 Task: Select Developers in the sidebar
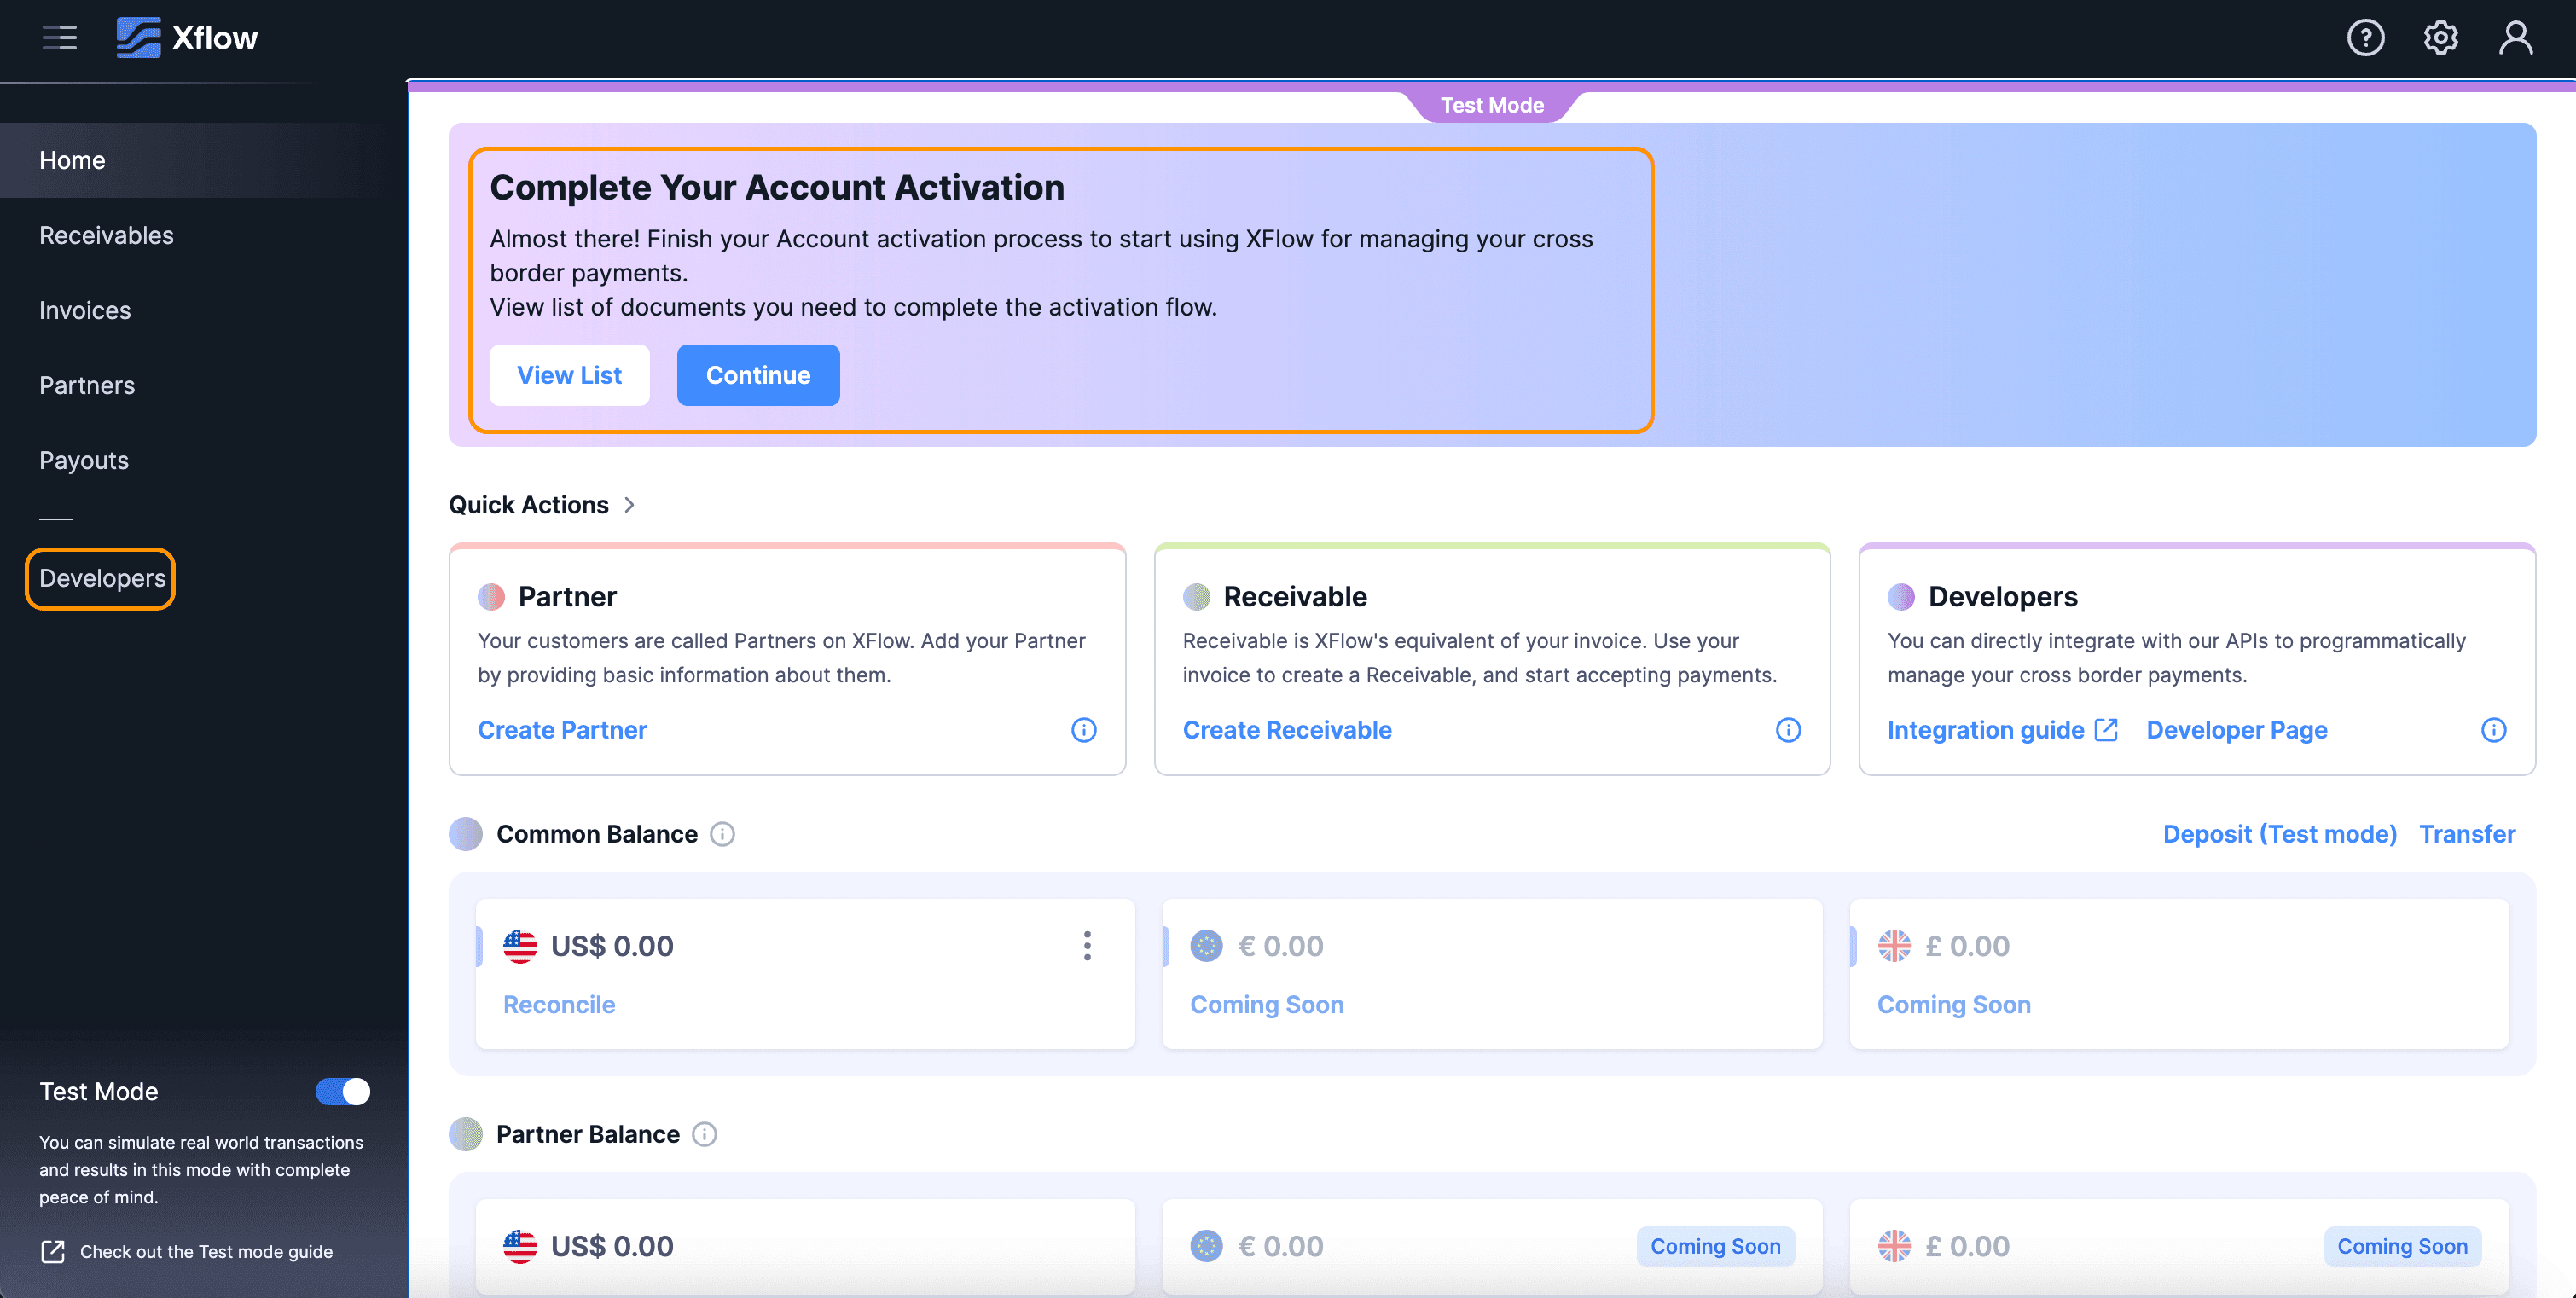102,578
